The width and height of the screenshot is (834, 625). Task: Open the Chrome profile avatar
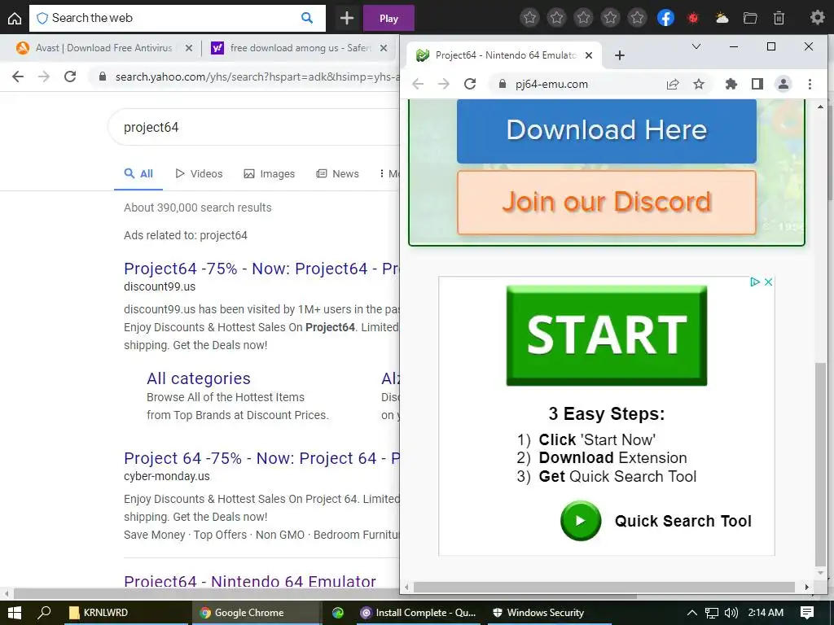(784, 84)
